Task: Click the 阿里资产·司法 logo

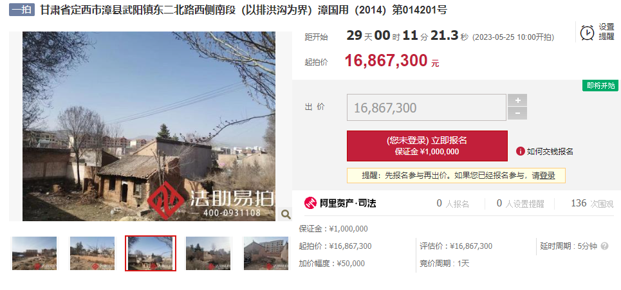Action: tap(340, 203)
